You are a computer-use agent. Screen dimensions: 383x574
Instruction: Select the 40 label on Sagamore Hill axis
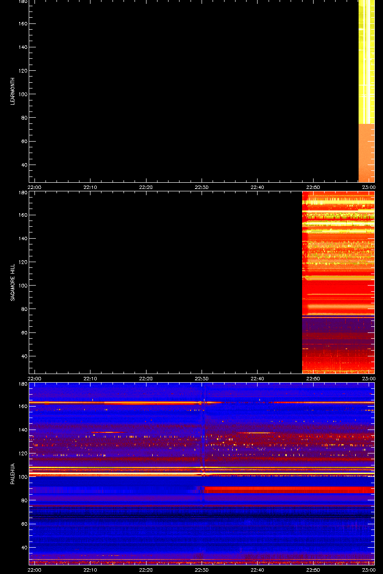24,356
